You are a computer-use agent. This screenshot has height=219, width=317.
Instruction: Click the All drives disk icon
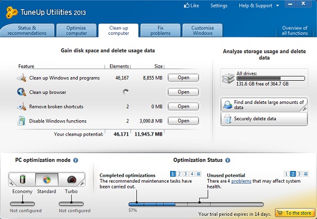[x=229, y=80]
